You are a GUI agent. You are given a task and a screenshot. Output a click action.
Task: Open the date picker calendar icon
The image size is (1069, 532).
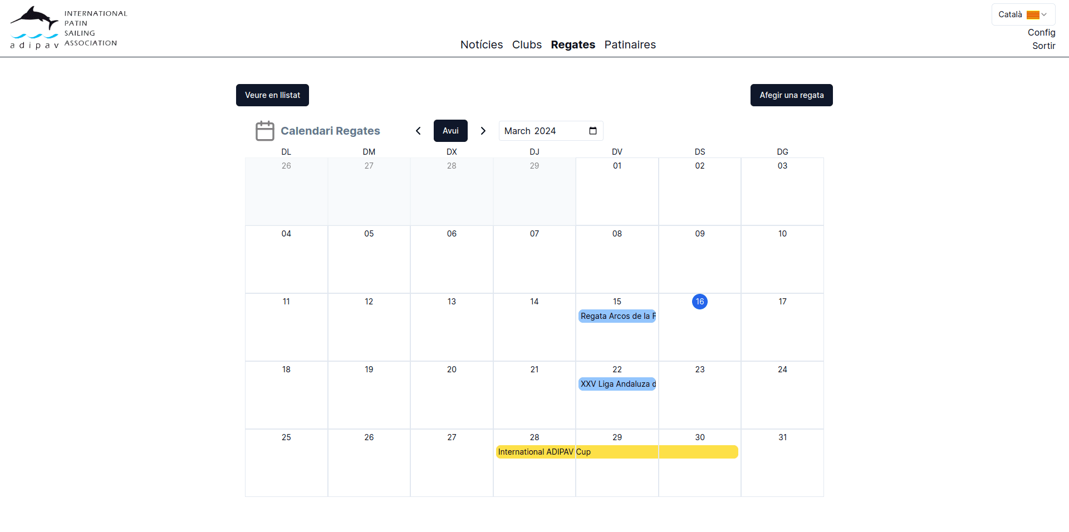(x=593, y=131)
